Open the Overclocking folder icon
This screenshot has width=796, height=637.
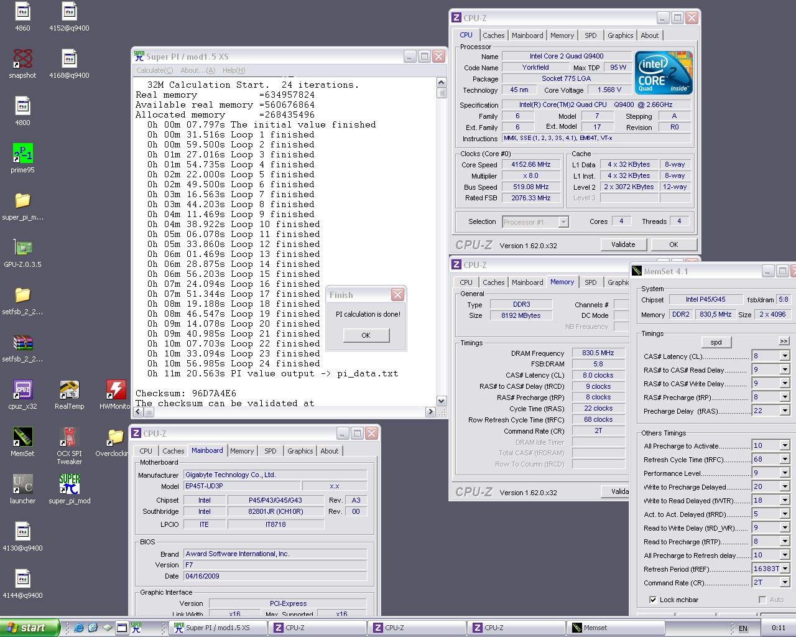click(x=116, y=438)
